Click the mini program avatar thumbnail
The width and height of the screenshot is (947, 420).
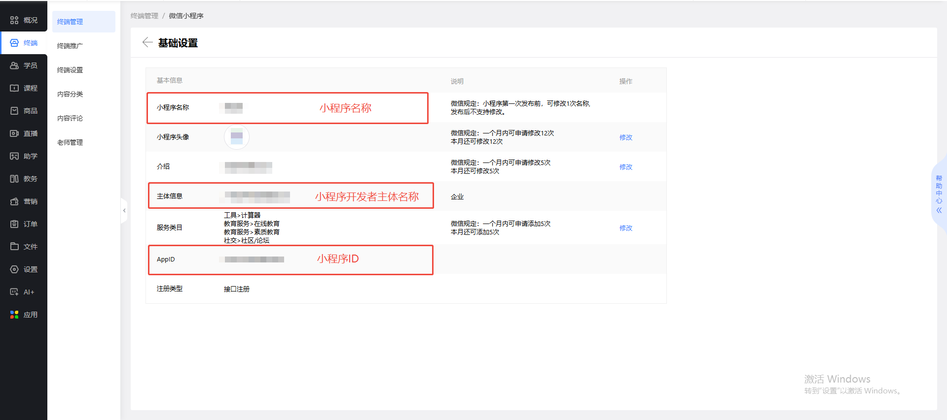pos(237,137)
